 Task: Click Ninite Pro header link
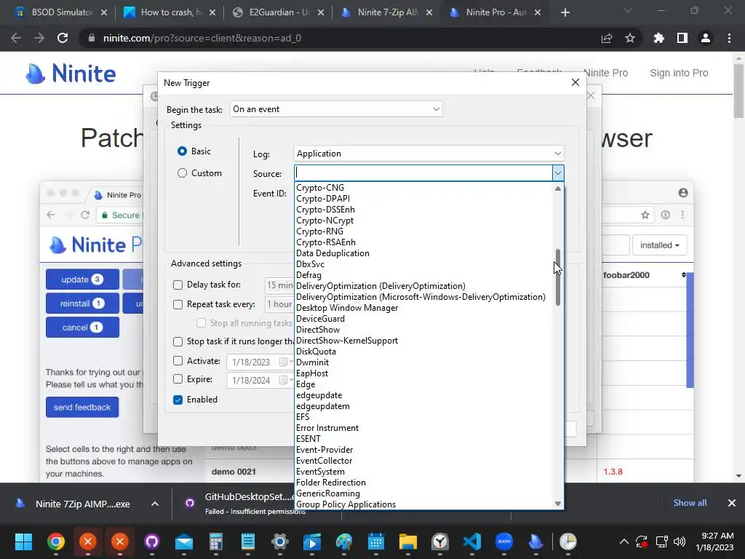[x=606, y=73]
